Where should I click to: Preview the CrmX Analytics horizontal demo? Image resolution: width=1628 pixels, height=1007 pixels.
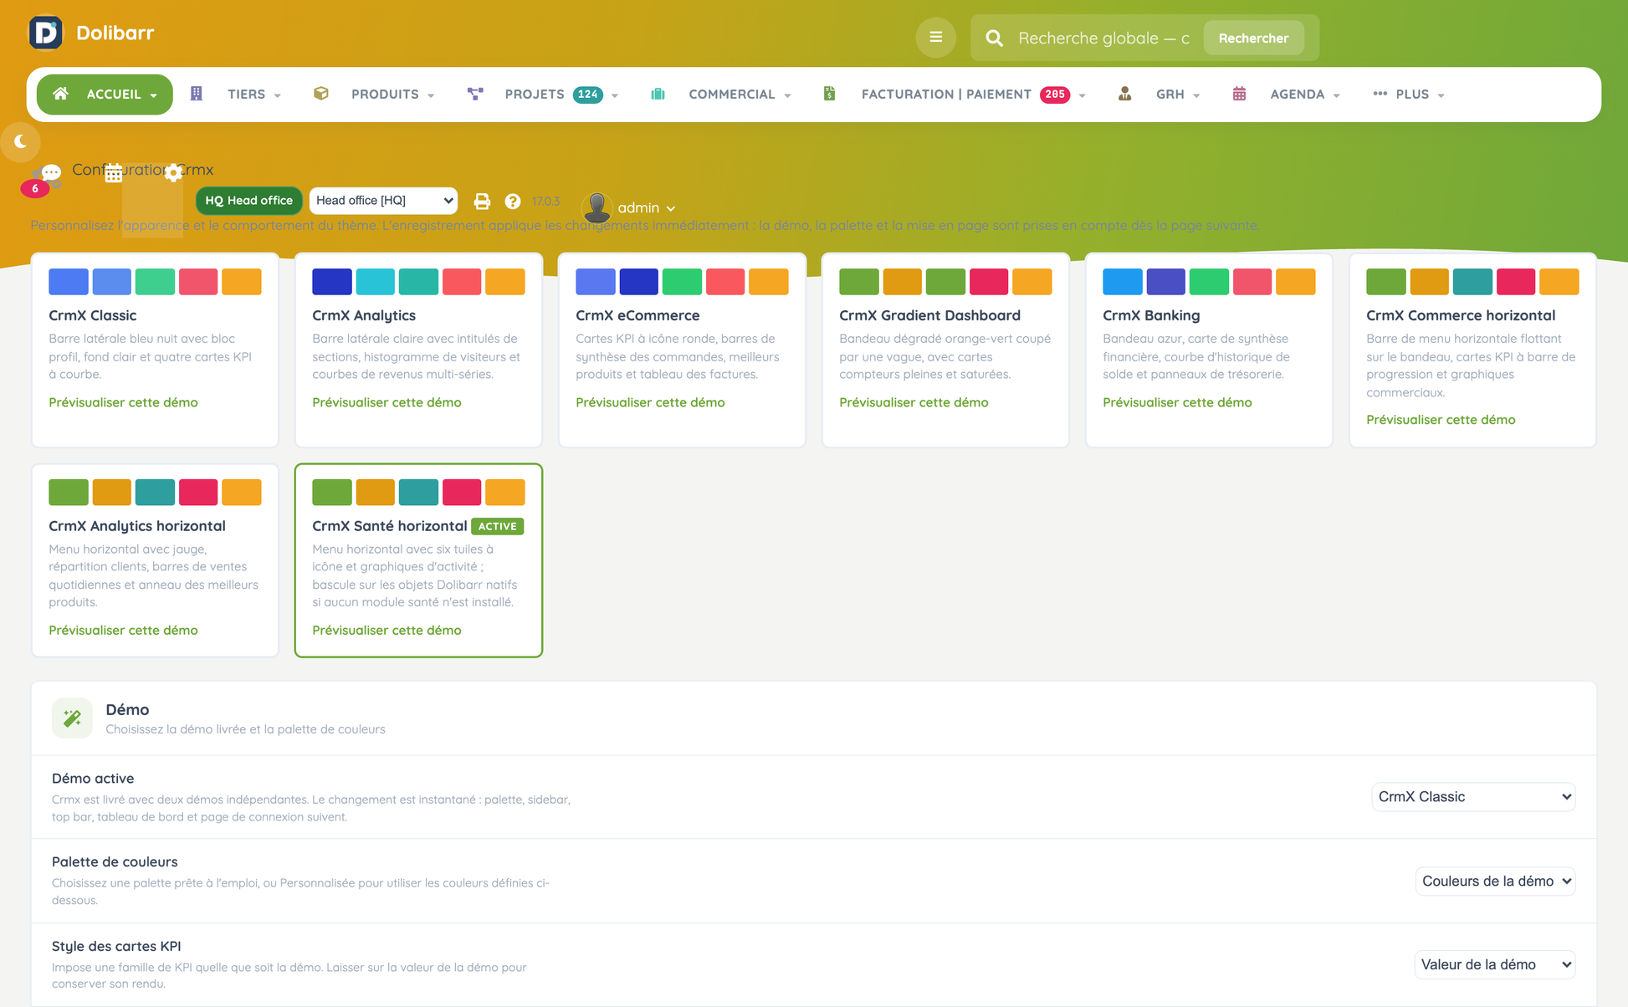pyautogui.click(x=123, y=631)
